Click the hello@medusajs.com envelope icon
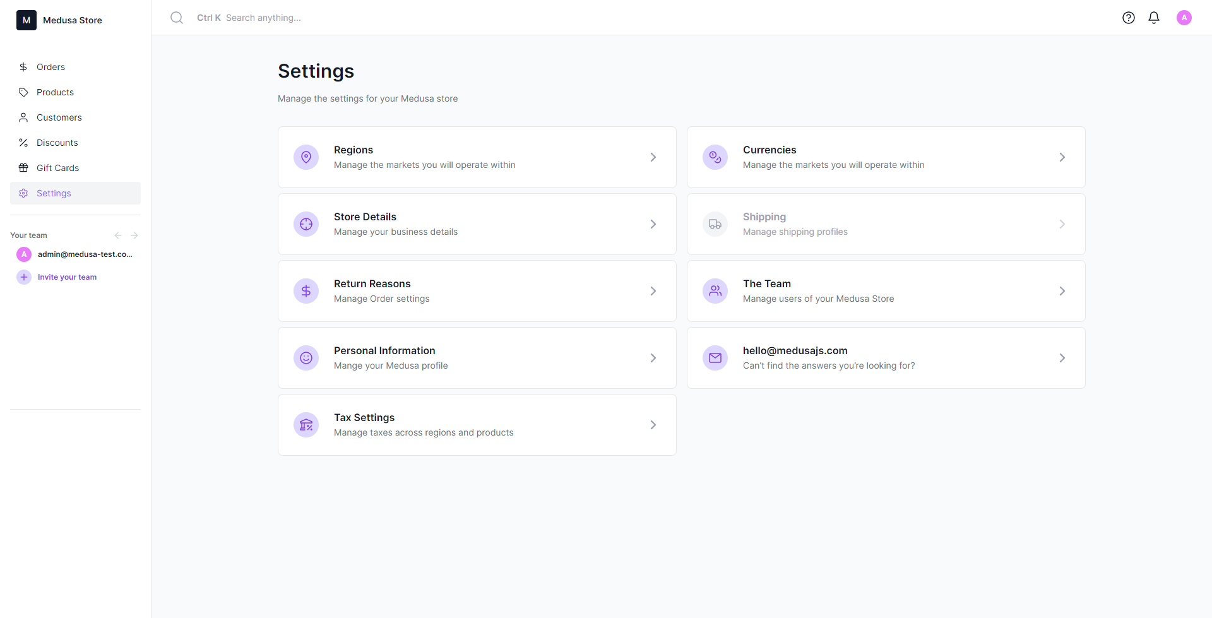 [x=715, y=357]
